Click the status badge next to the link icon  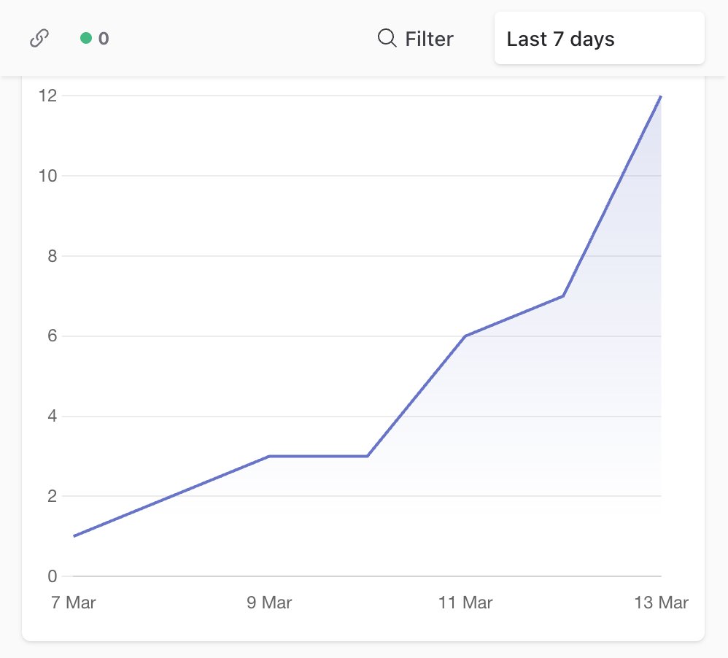[x=93, y=38]
